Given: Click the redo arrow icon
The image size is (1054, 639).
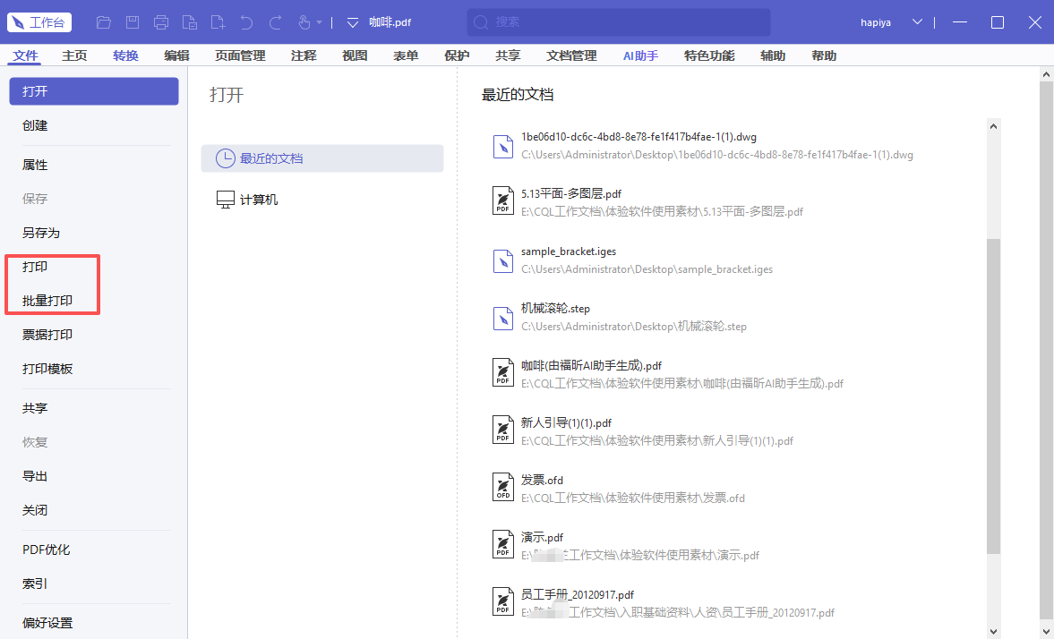Looking at the screenshot, I should tap(275, 22).
